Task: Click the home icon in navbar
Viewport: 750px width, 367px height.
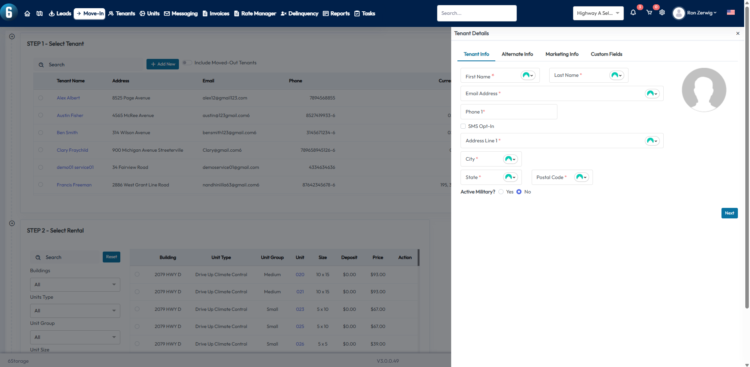Action: (27, 14)
